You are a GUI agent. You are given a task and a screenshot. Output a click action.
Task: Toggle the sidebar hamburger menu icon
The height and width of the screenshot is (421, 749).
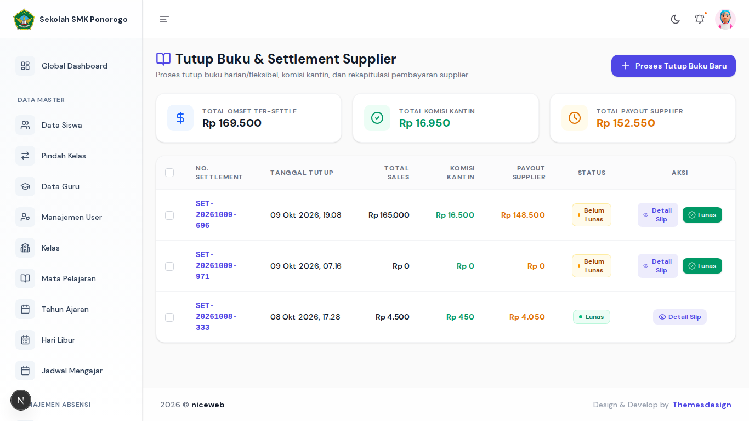tap(164, 19)
